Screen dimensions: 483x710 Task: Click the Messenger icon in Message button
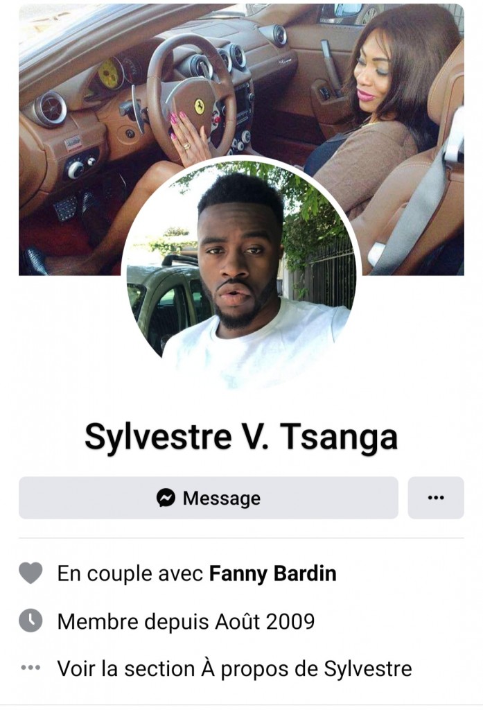tap(166, 498)
